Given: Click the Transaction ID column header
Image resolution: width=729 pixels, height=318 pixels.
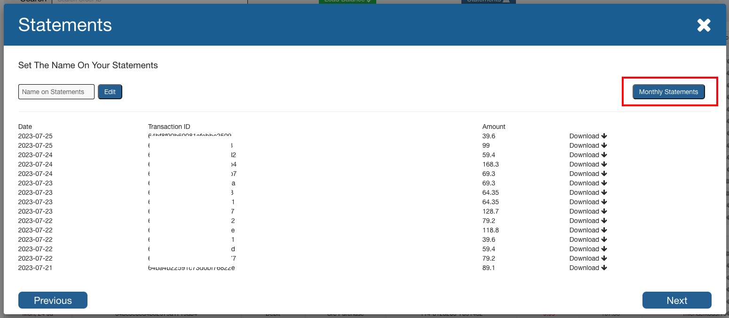Looking at the screenshot, I should coord(169,127).
